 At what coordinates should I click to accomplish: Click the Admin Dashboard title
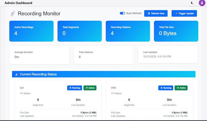pos(18,3)
